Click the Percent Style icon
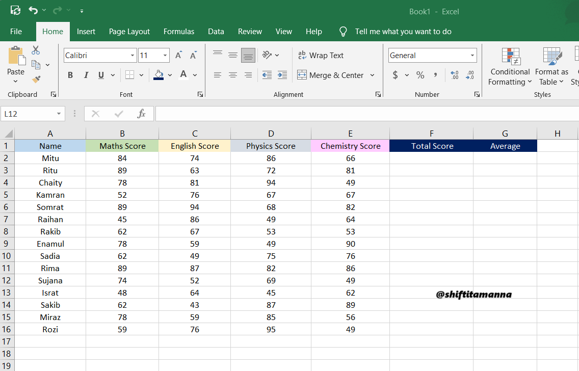 pyautogui.click(x=420, y=75)
